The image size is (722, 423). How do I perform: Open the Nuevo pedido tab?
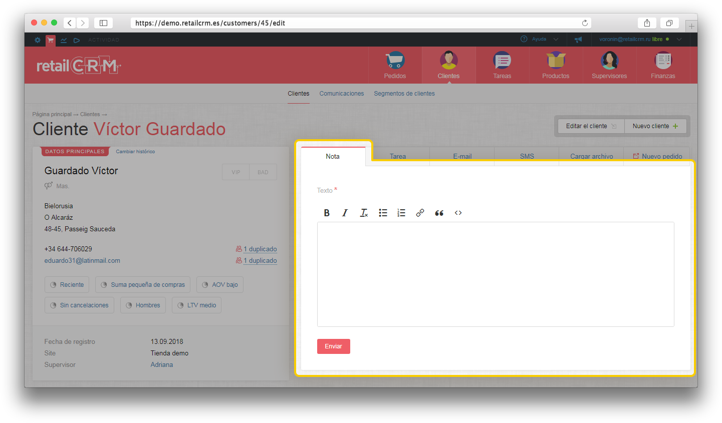(657, 156)
